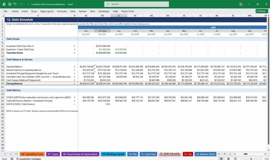Select the 'FY Total' column heading cell

click(102, 31)
